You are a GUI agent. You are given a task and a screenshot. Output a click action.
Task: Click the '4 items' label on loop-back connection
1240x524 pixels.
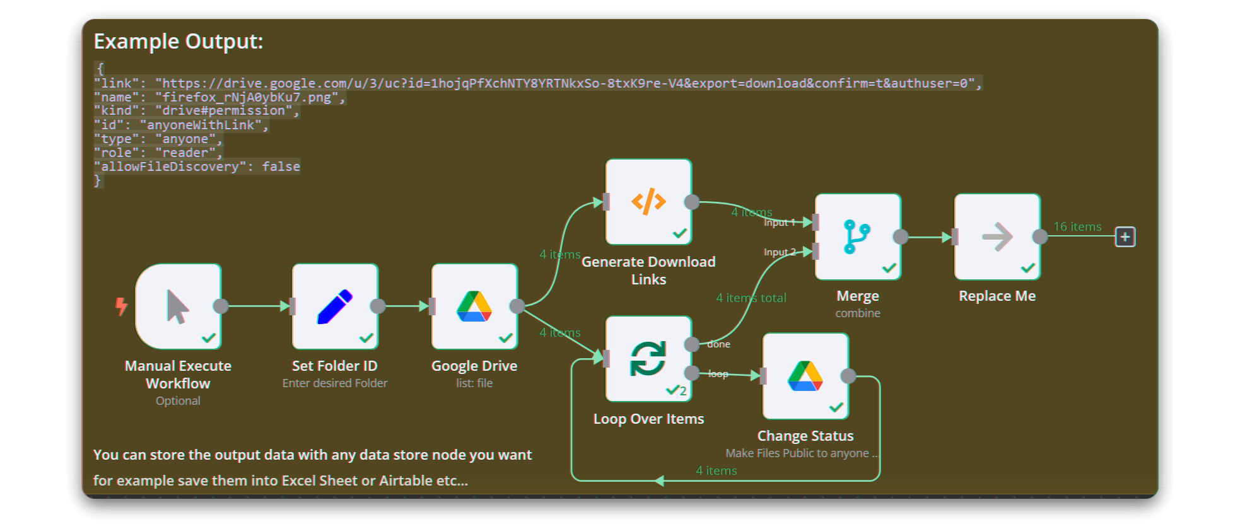click(717, 470)
